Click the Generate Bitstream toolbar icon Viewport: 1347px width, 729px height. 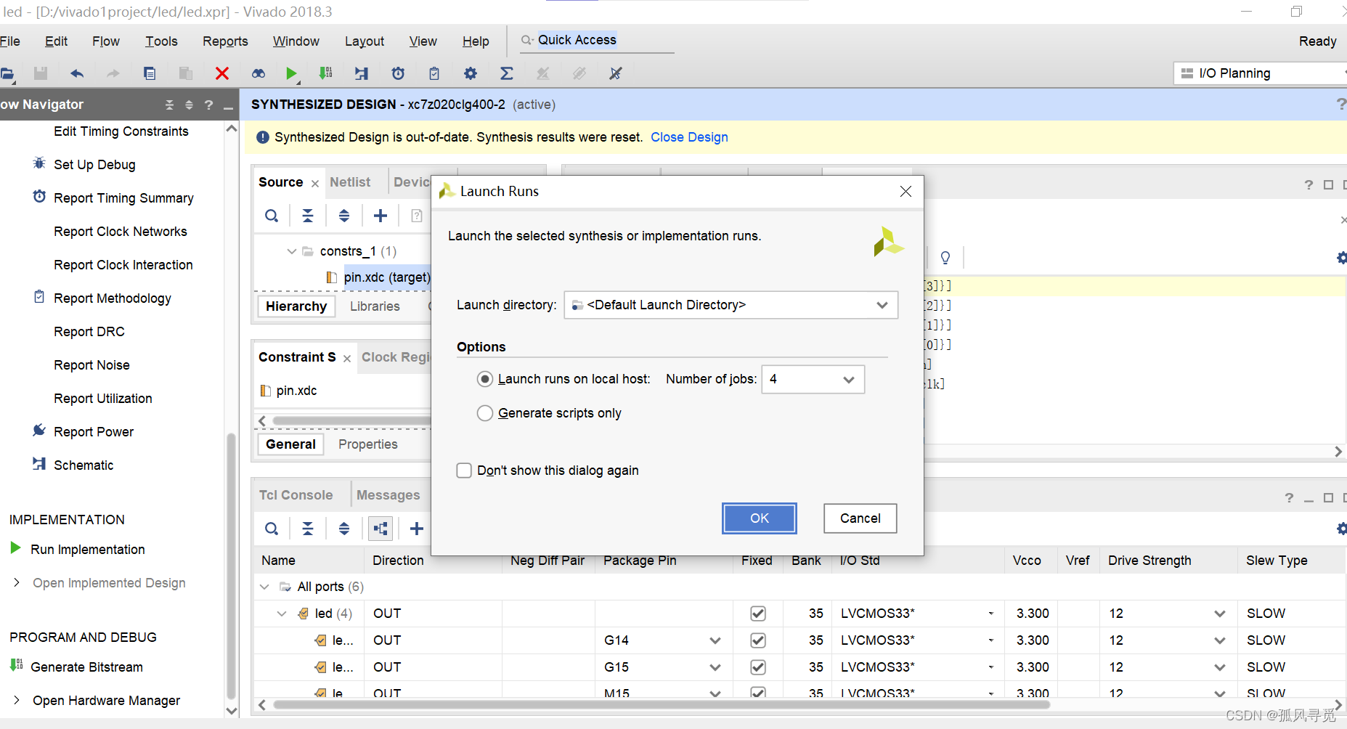[326, 73]
